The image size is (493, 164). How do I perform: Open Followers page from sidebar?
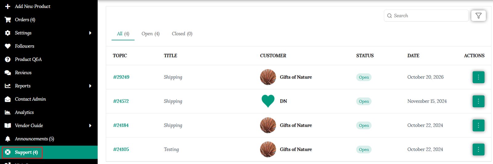(25, 46)
